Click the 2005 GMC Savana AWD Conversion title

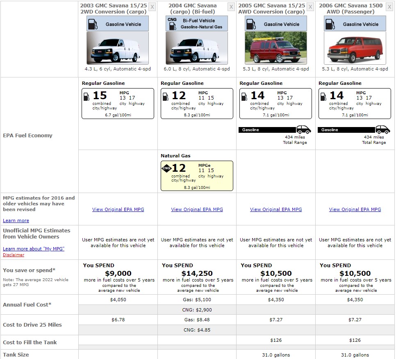pyautogui.click(x=271, y=9)
